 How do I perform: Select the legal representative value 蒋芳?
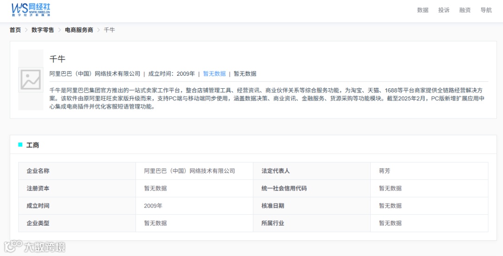384,171
